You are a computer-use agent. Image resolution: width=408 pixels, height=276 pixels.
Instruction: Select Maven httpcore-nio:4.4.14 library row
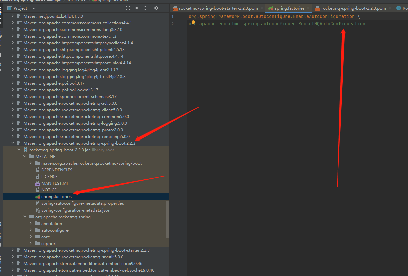pyautogui.click(x=86, y=63)
